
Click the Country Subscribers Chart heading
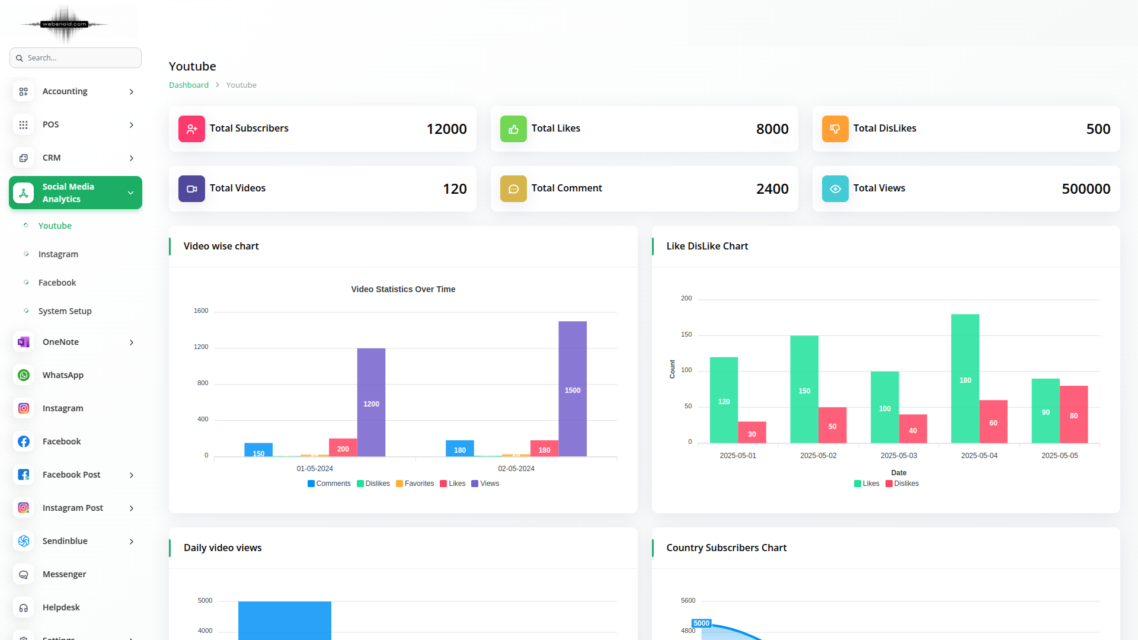point(726,548)
